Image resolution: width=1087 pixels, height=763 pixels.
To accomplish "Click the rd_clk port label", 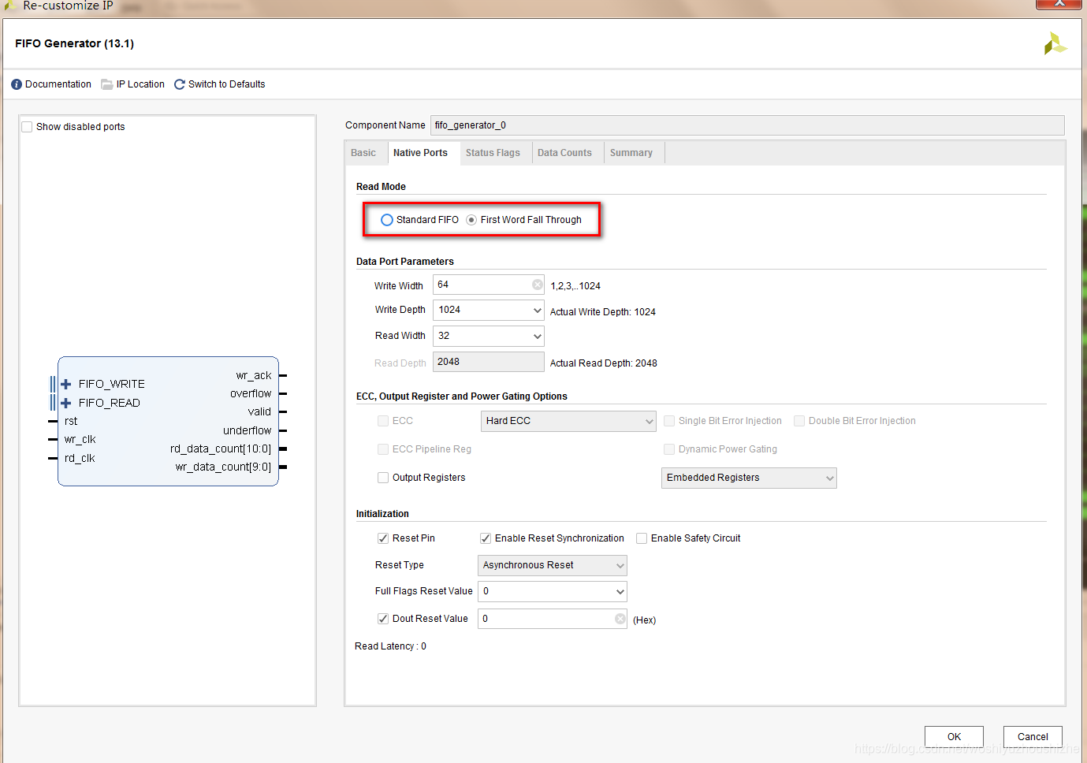I will coord(80,458).
